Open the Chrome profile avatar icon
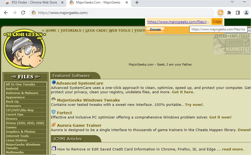This screenshot has height=155, width=251. pyautogui.click(x=246, y=13)
